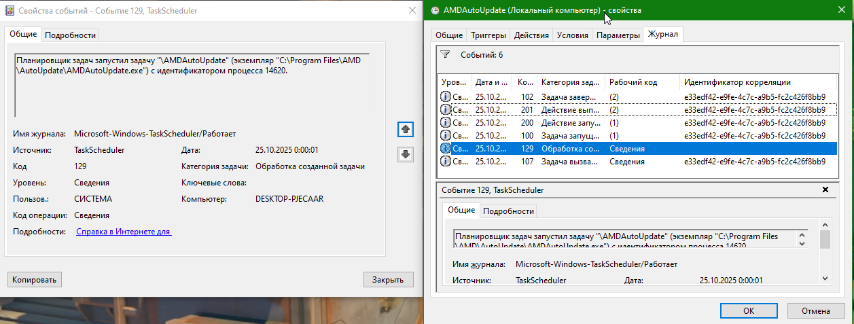Screen dimensions: 854x324
Task: Sort by Категория зад... column header
Action: [571, 82]
